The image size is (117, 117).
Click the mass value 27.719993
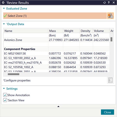point(56,40)
